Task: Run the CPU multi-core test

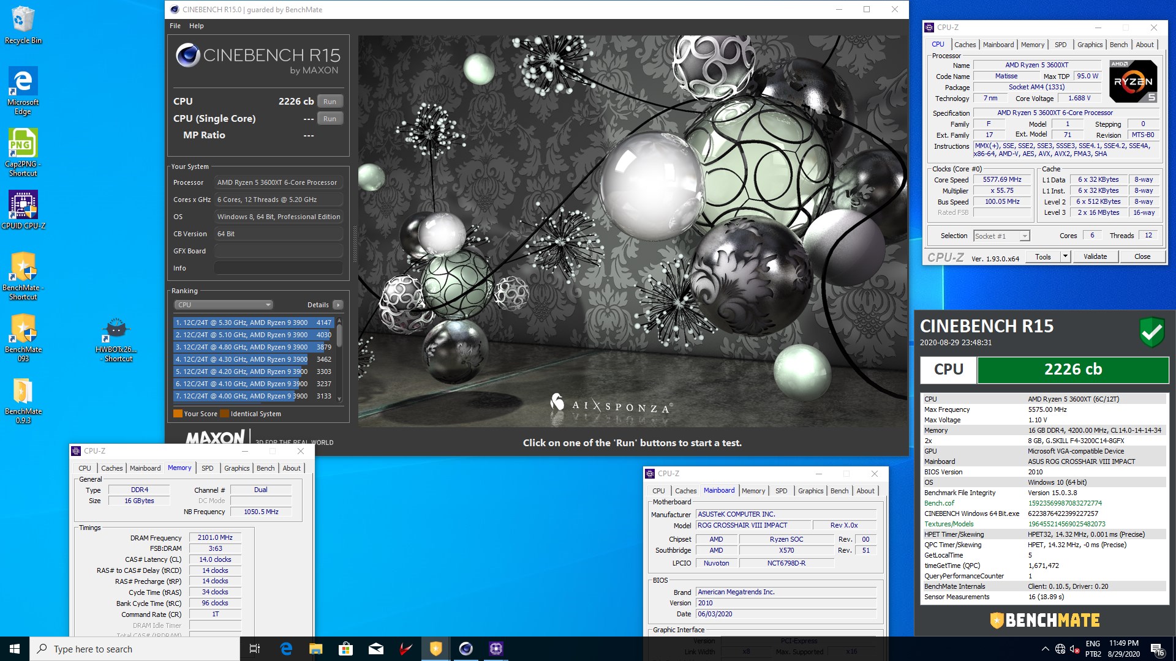Action: (330, 102)
